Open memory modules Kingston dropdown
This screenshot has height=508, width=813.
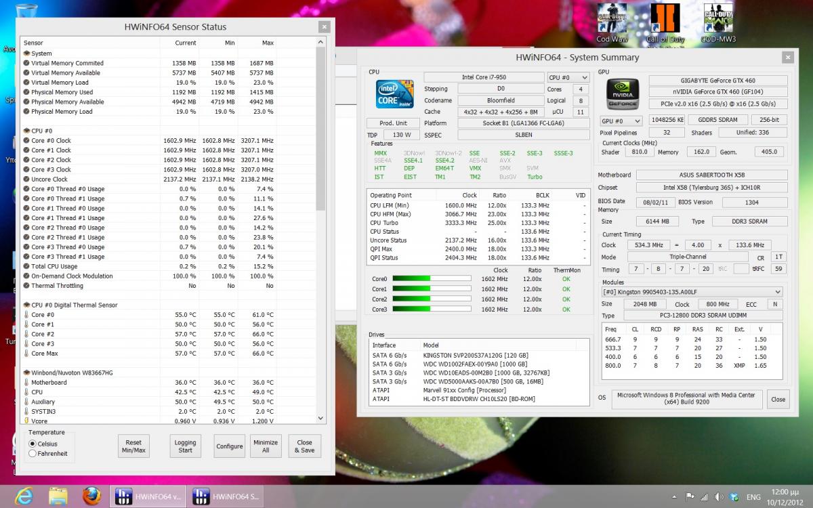pos(692,292)
